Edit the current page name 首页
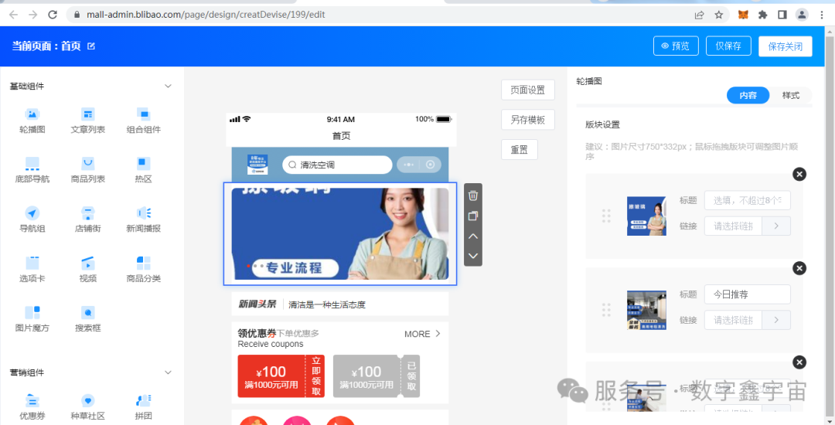Viewport: 835px width, 425px height. pos(91,46)
